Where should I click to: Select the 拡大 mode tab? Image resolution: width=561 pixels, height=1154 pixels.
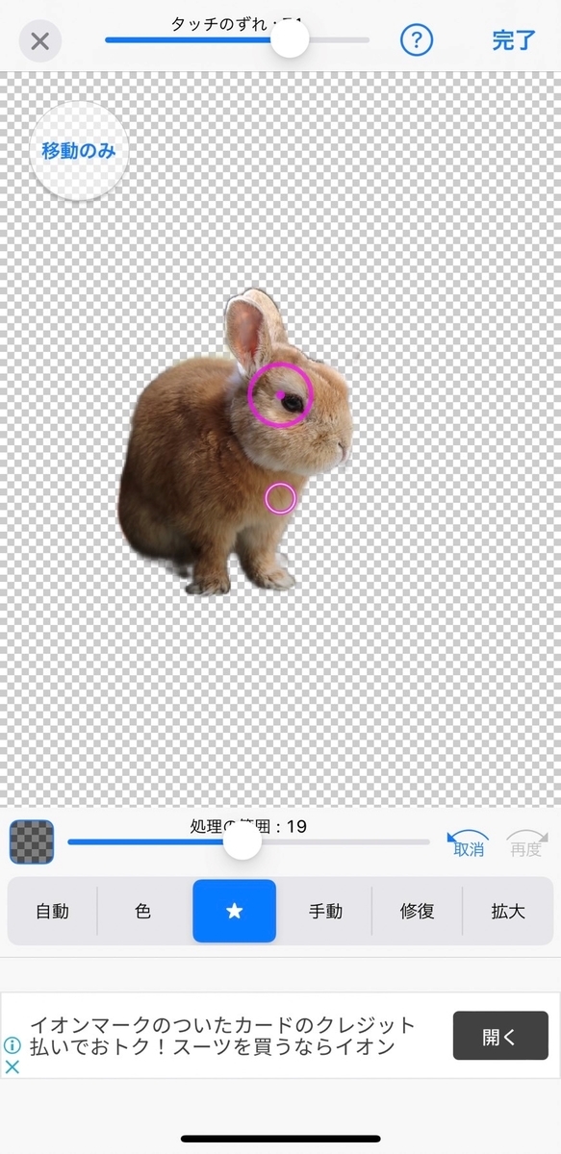coord(507,912)
